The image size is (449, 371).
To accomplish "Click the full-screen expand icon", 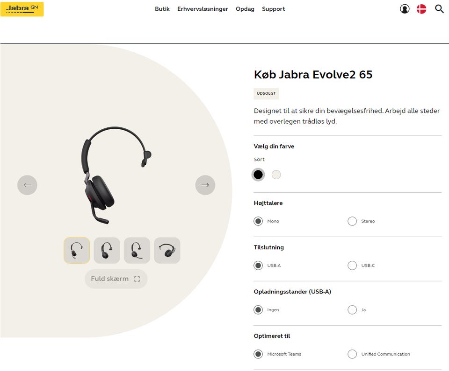I will pos(137,279).
